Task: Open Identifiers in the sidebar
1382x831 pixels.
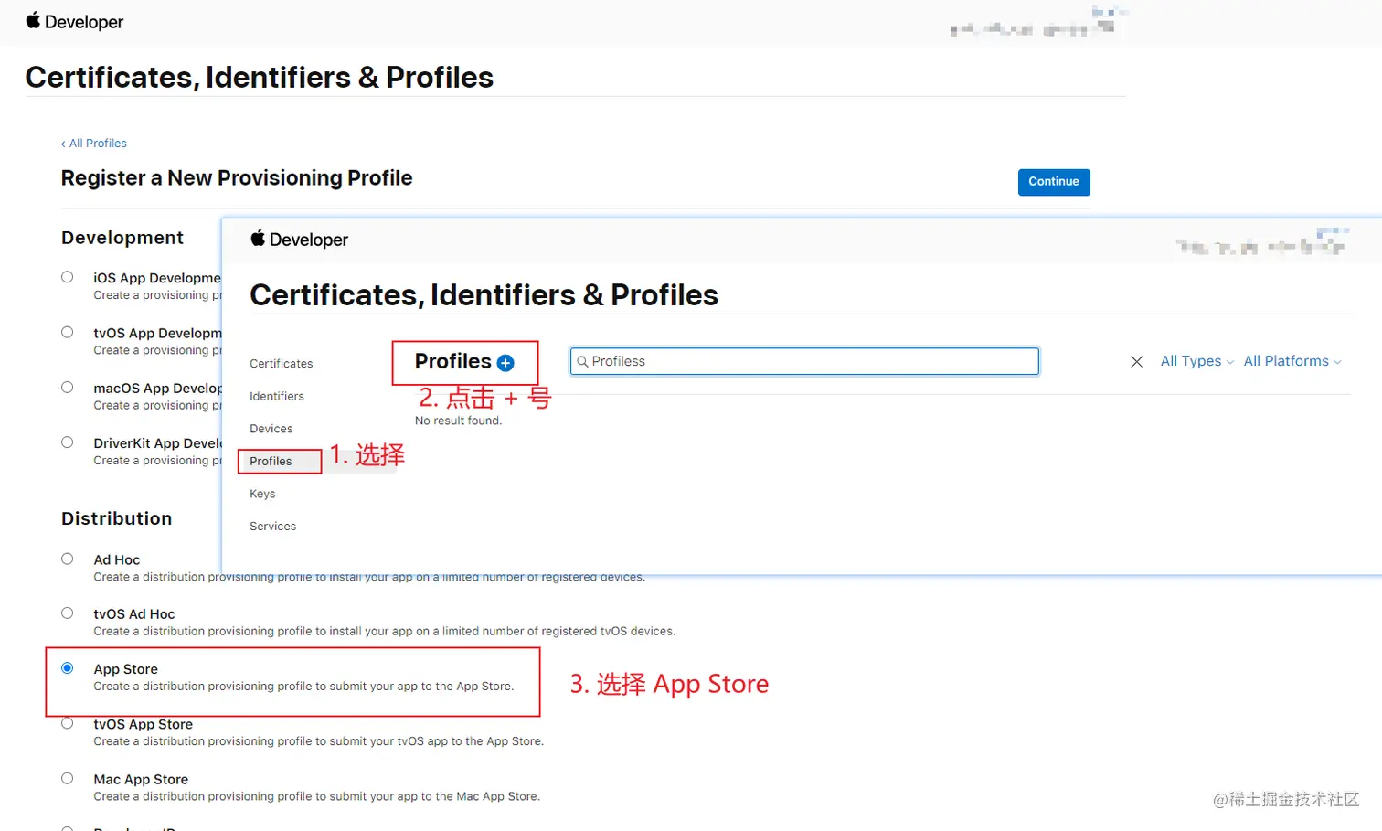Action: (277, 397)
